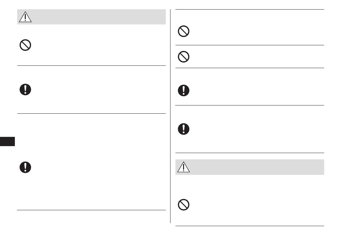This screenshot has width=341, height=240.
Task: Select the upper exclamation icon in the right column
Action: (184, 90)
